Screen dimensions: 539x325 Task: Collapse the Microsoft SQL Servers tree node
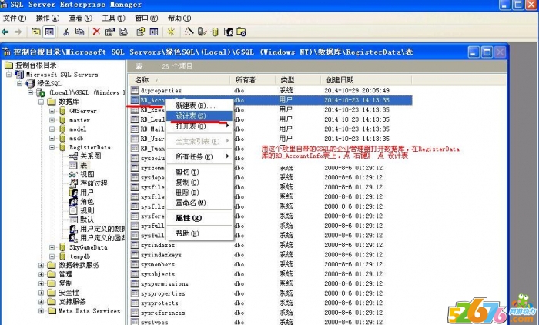9,74
